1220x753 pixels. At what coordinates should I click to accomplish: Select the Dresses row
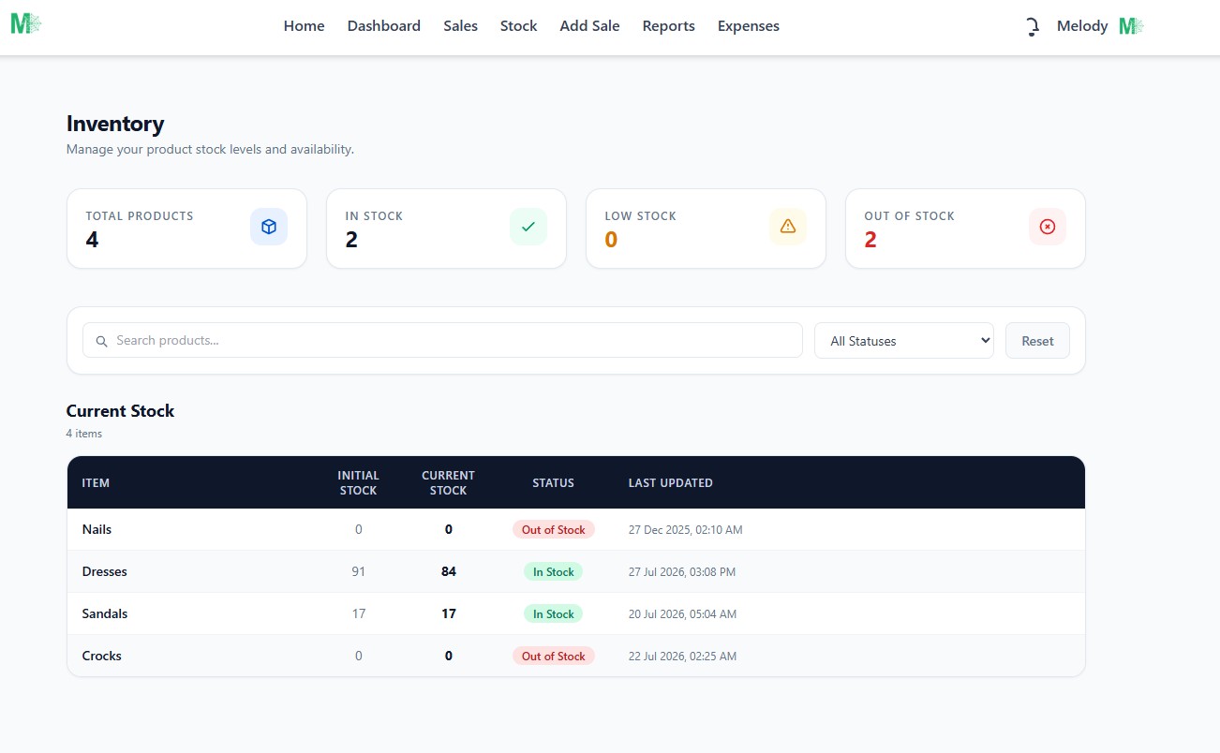(576, 571)
